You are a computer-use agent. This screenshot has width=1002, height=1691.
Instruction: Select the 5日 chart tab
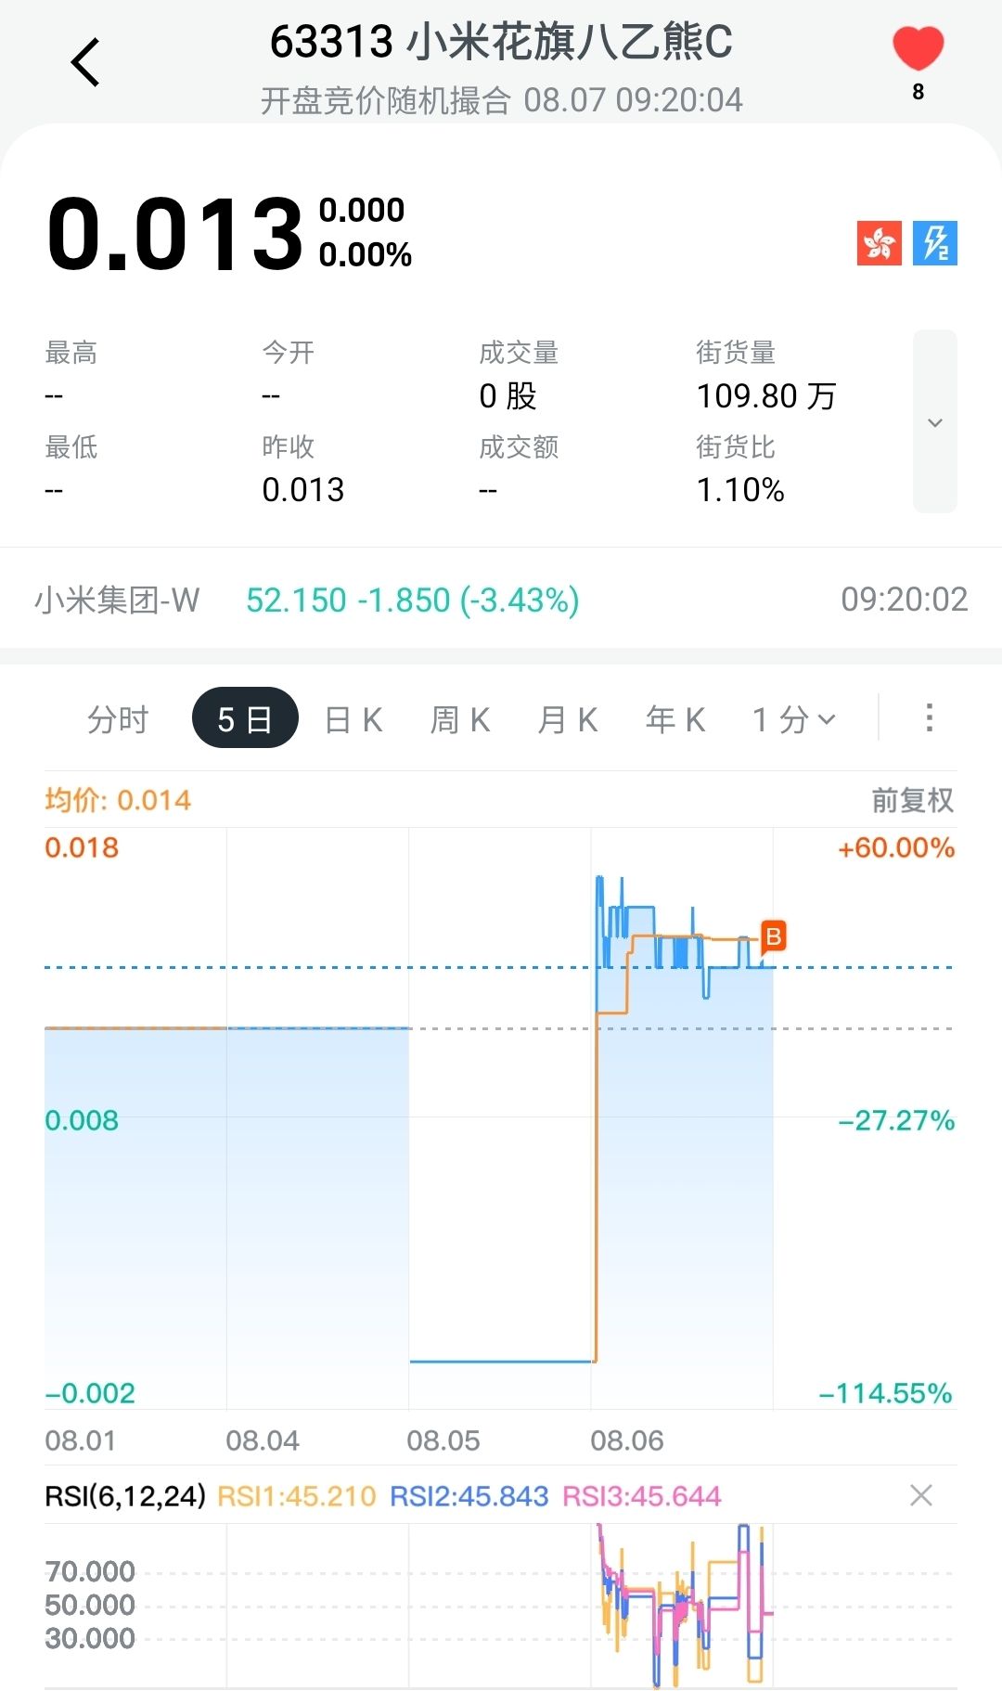[245, 719]
